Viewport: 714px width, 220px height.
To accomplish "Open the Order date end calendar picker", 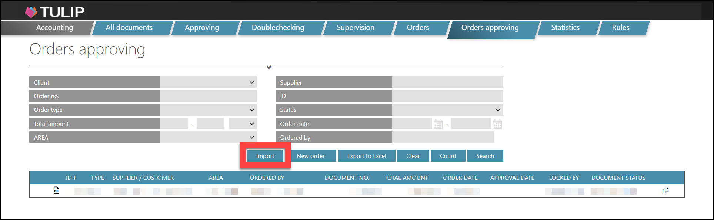I will pyautogui.click(x=497, y=124).
